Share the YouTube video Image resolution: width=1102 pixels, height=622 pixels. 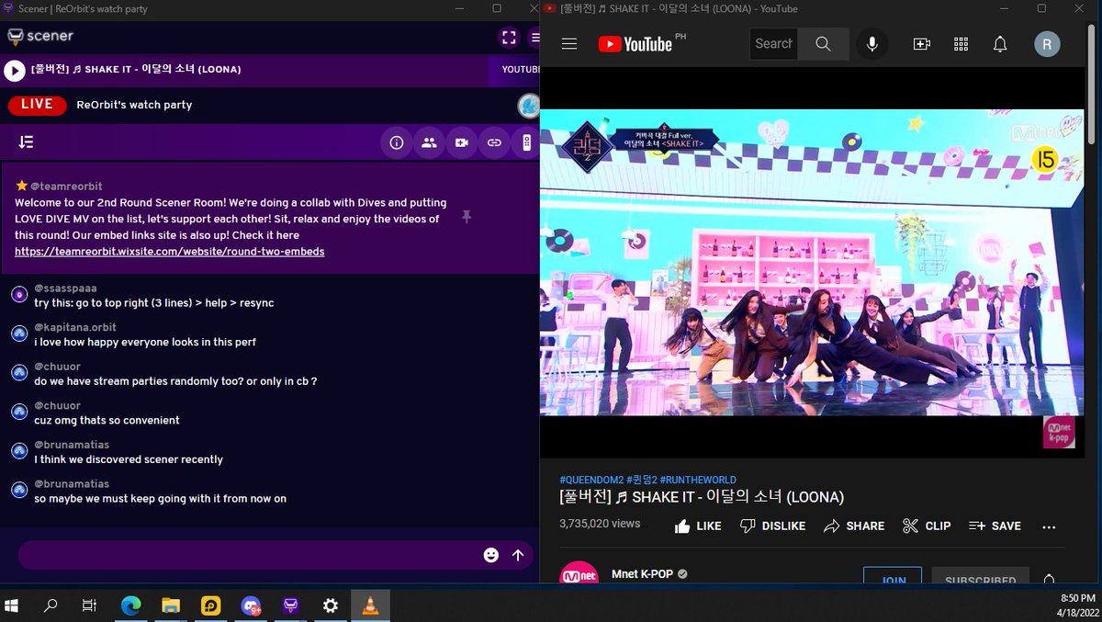click(854, 526)
